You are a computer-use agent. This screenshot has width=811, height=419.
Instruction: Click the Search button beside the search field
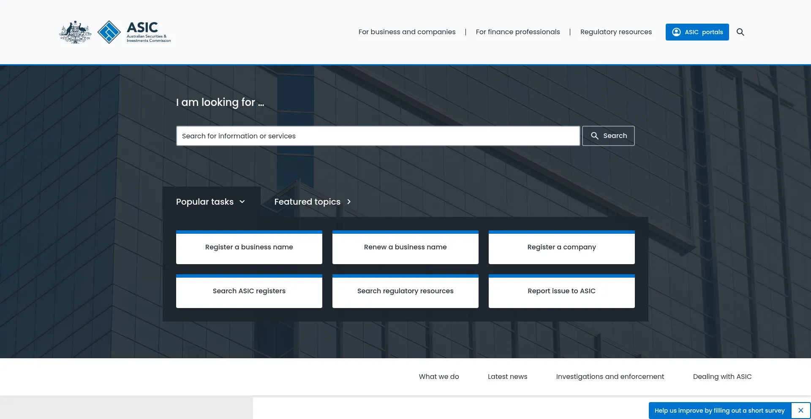click(608, 136)
